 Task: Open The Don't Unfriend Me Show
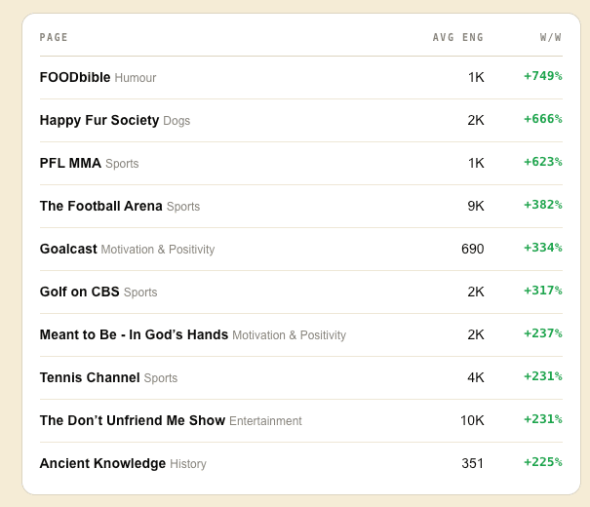133,420
